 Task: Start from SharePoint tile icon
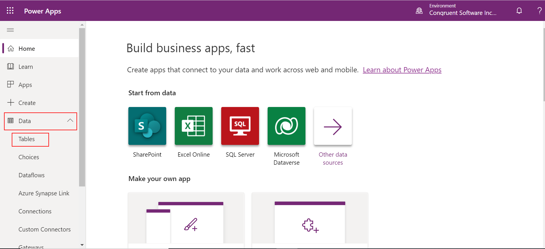tap(147, 126)
